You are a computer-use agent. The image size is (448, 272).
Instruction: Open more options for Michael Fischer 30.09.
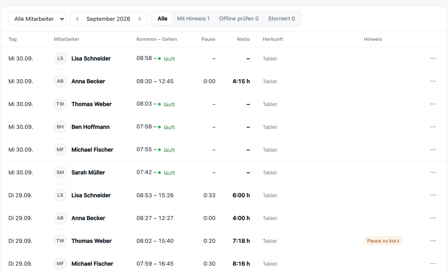click(433, 150)
